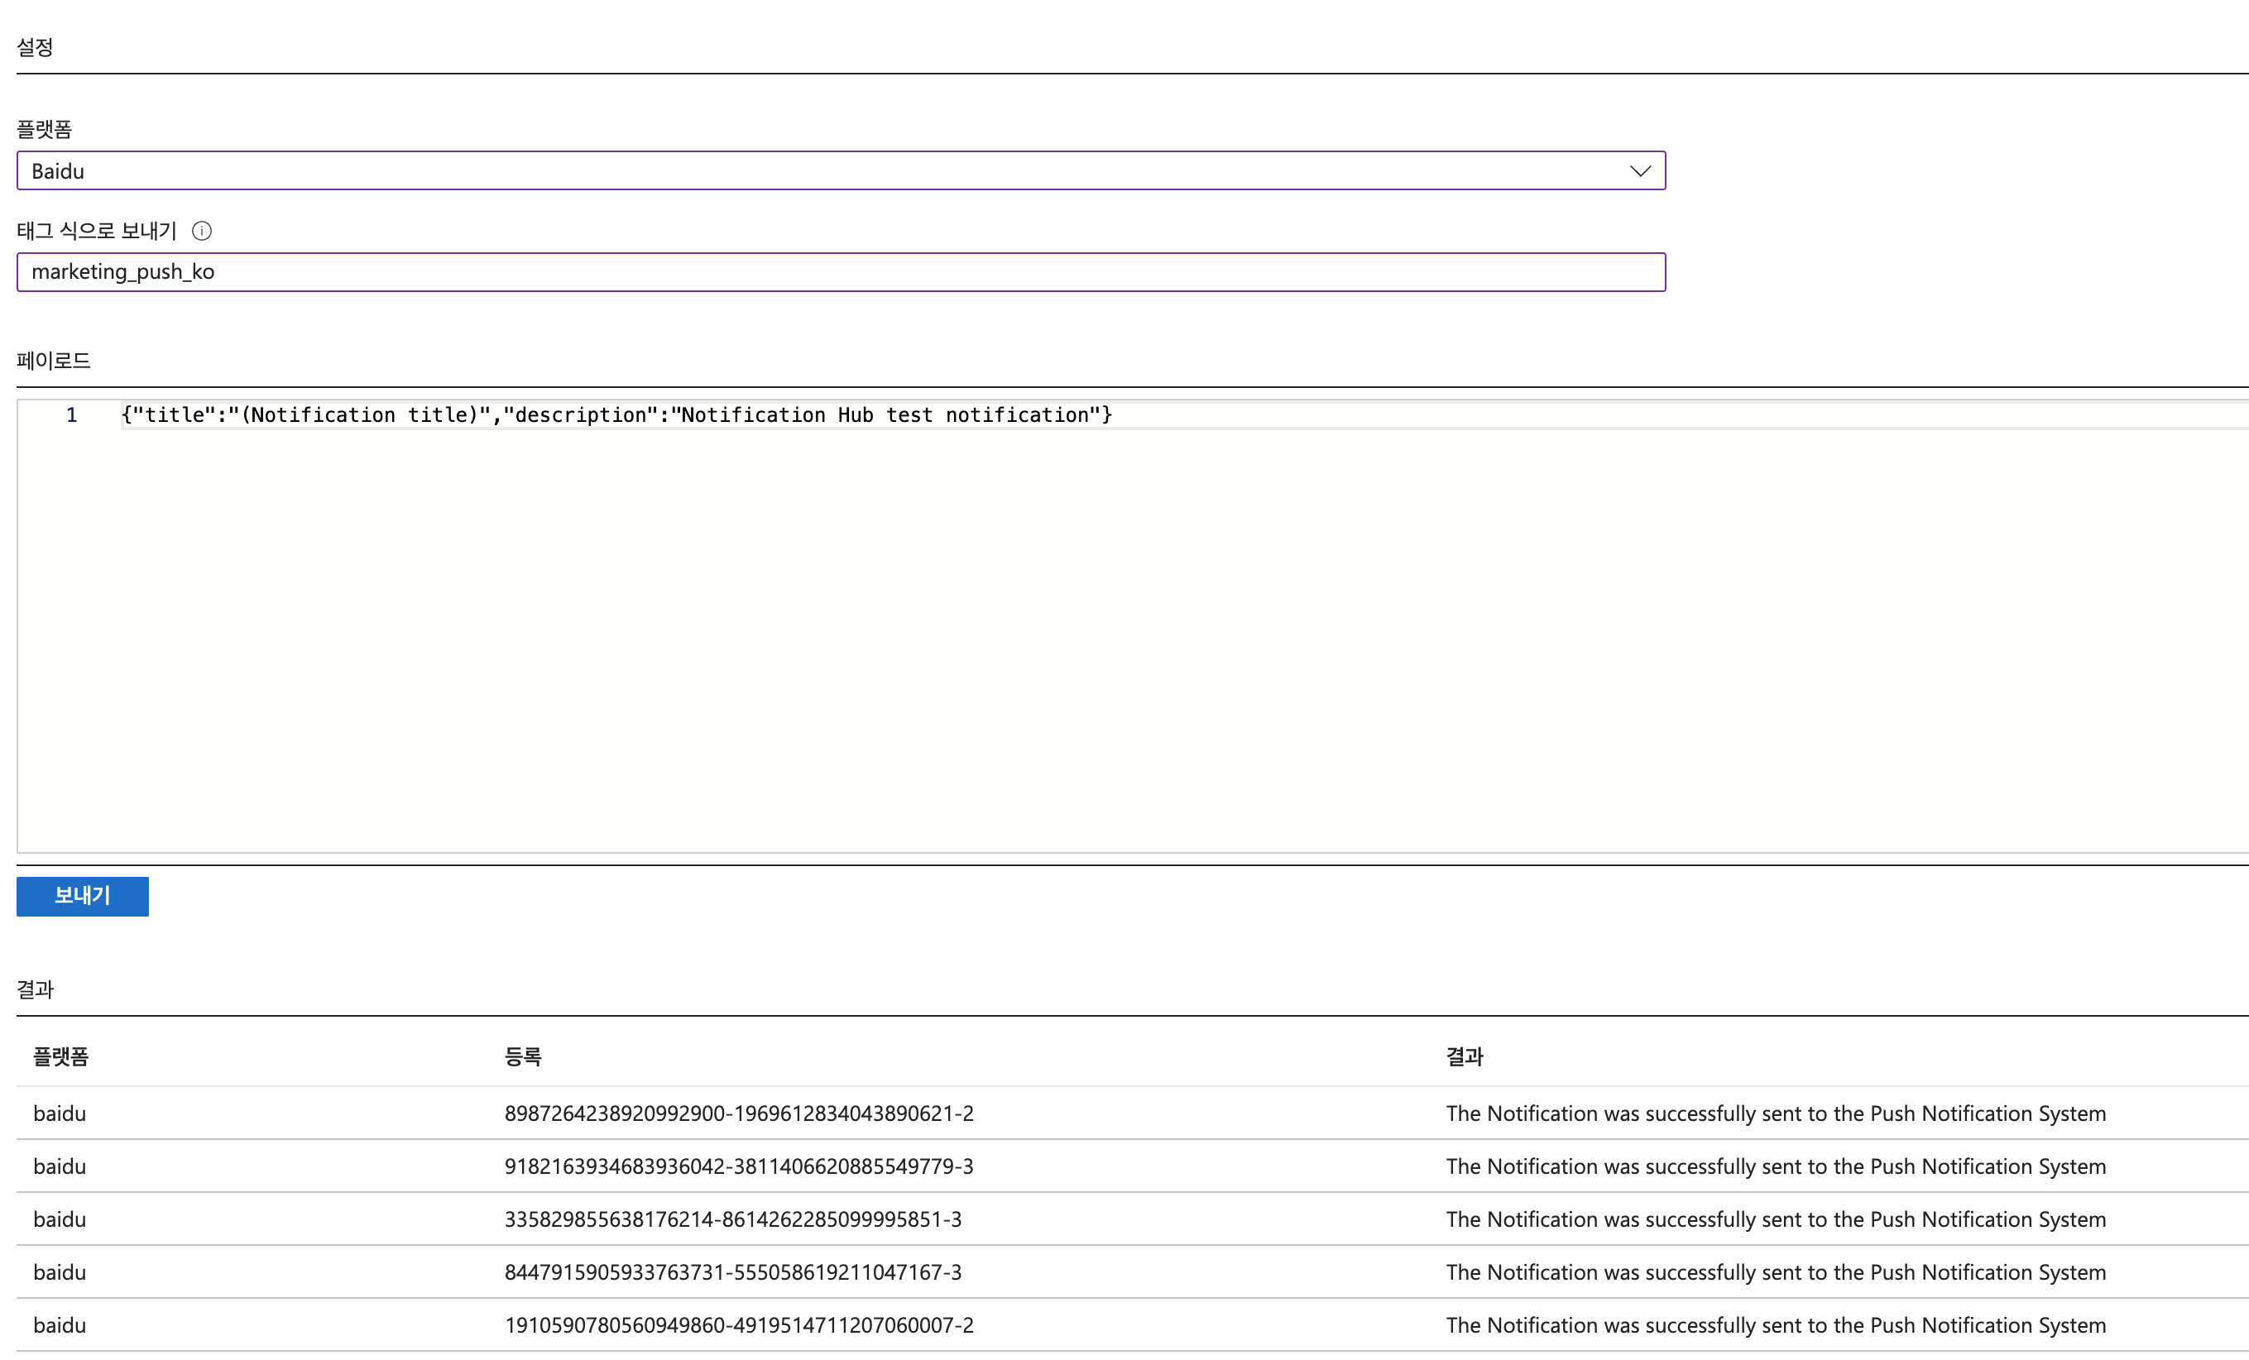Click success message for registration ending 995851-3
Screen dimensions: 2249x1360
(1775, 1219)
